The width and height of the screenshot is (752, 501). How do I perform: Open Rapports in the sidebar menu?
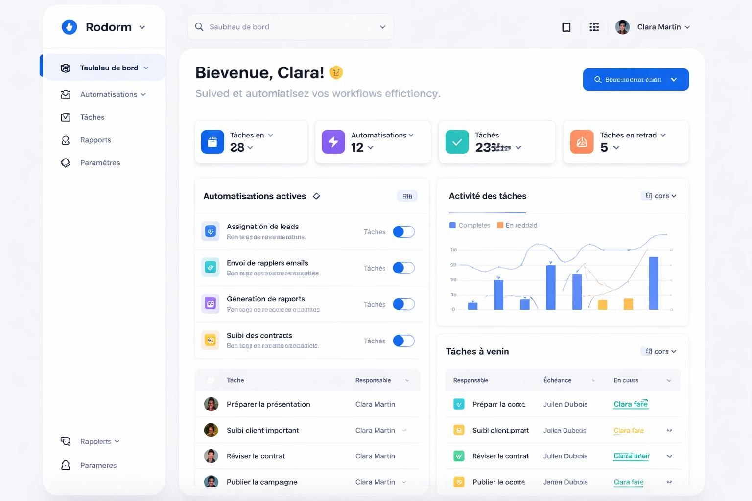95,140
